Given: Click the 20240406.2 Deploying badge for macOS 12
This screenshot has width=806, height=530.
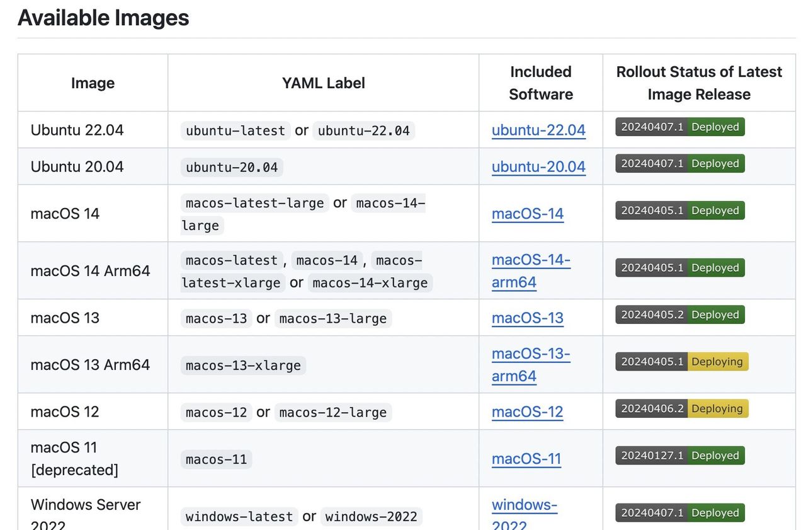Looking at the screenshot, I should (682, 408).
